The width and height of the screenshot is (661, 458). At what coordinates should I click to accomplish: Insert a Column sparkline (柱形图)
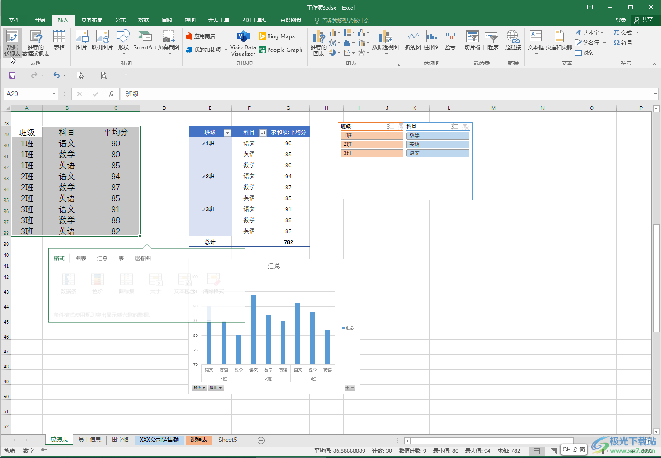pos(432,40)
